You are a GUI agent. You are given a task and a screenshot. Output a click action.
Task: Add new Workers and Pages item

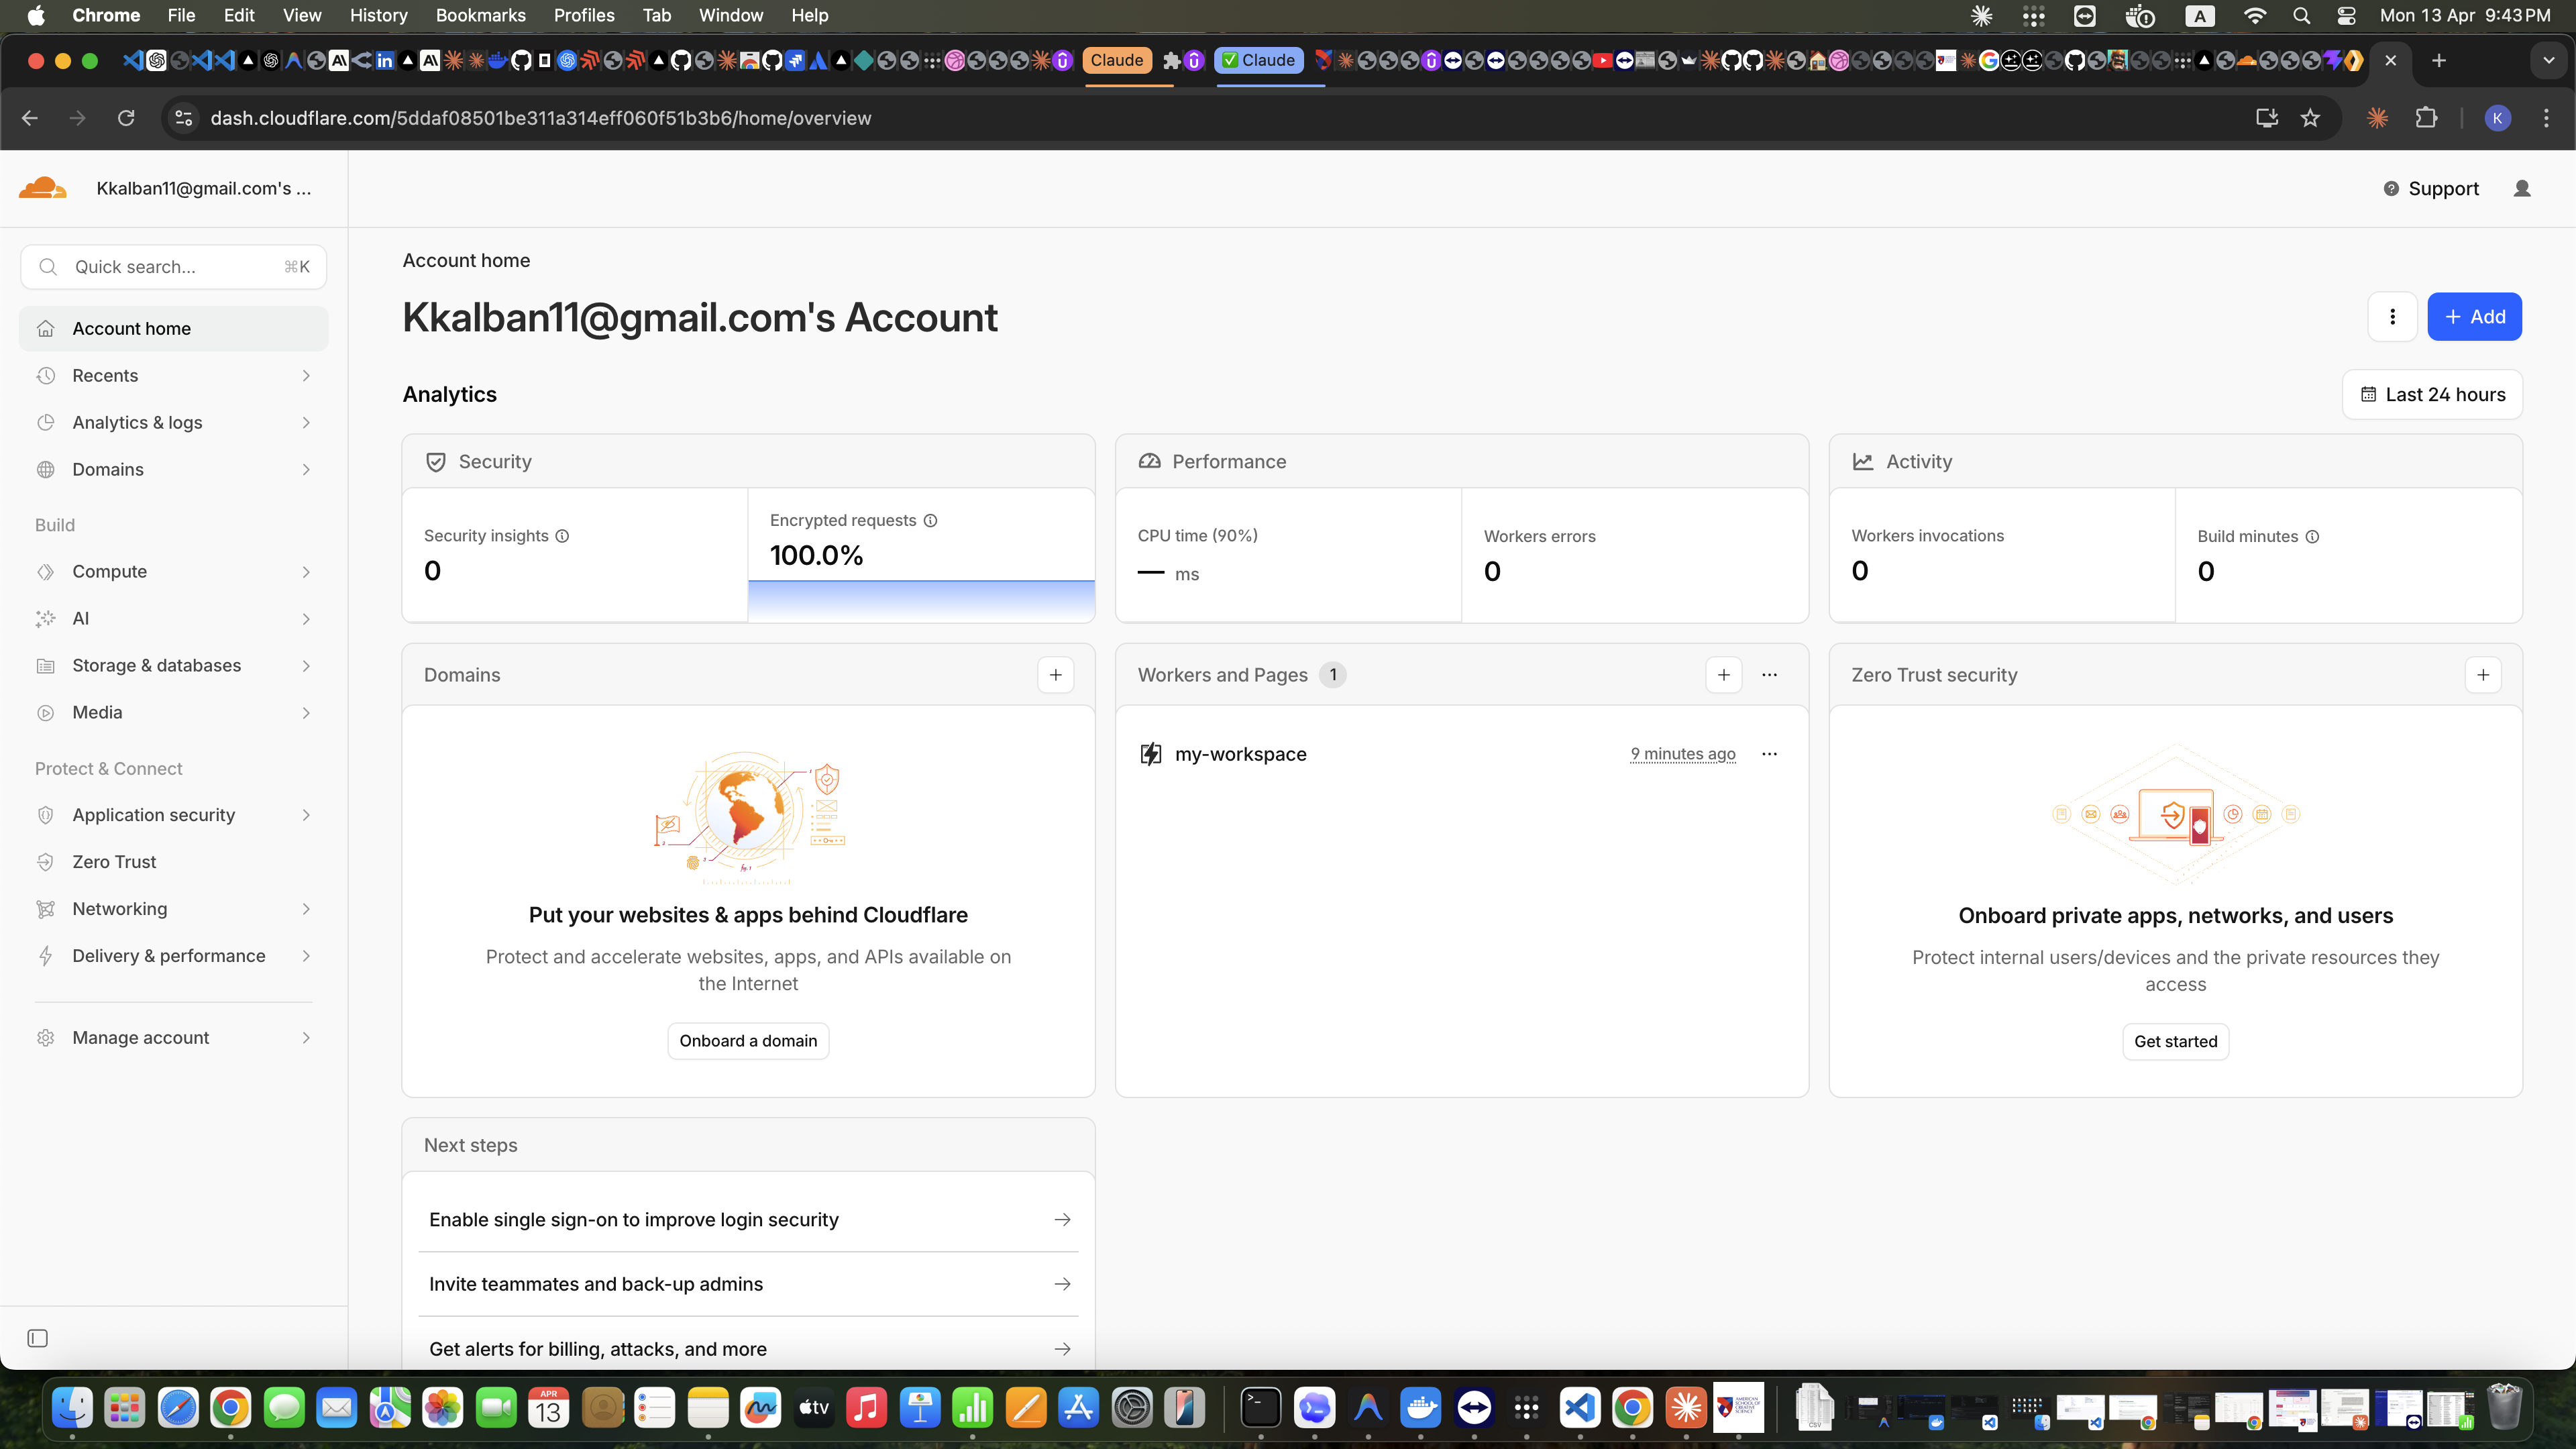[x=1723, y=675]
